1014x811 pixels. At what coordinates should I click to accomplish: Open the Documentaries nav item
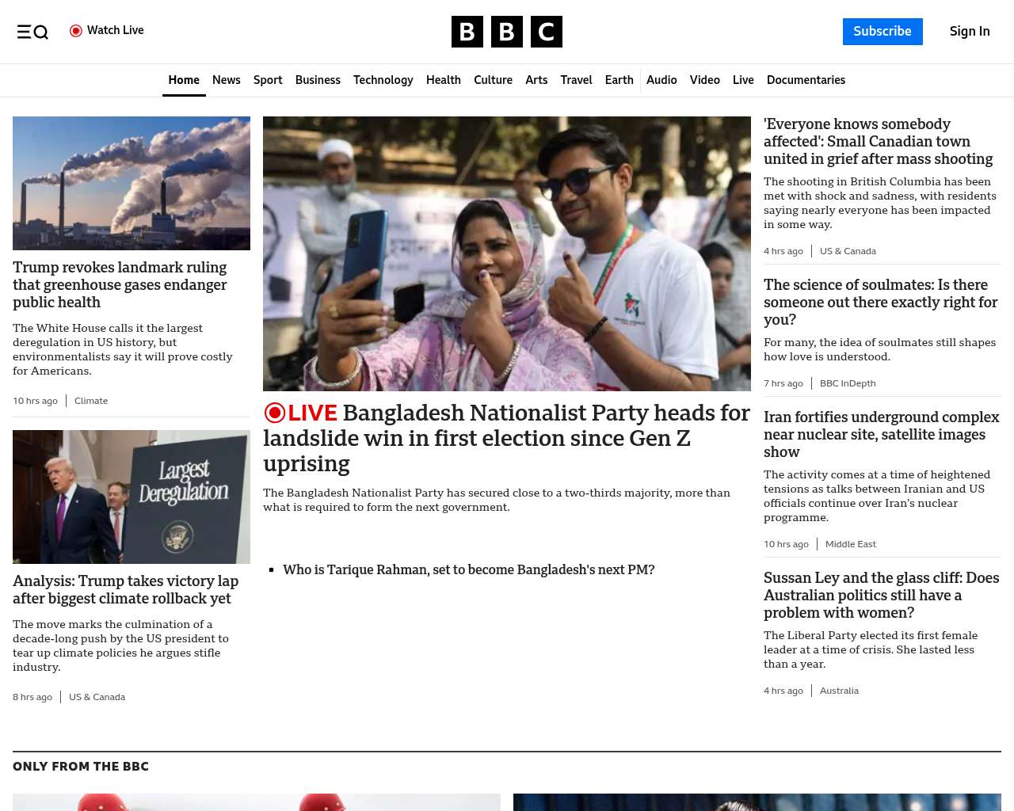[806, 80]
